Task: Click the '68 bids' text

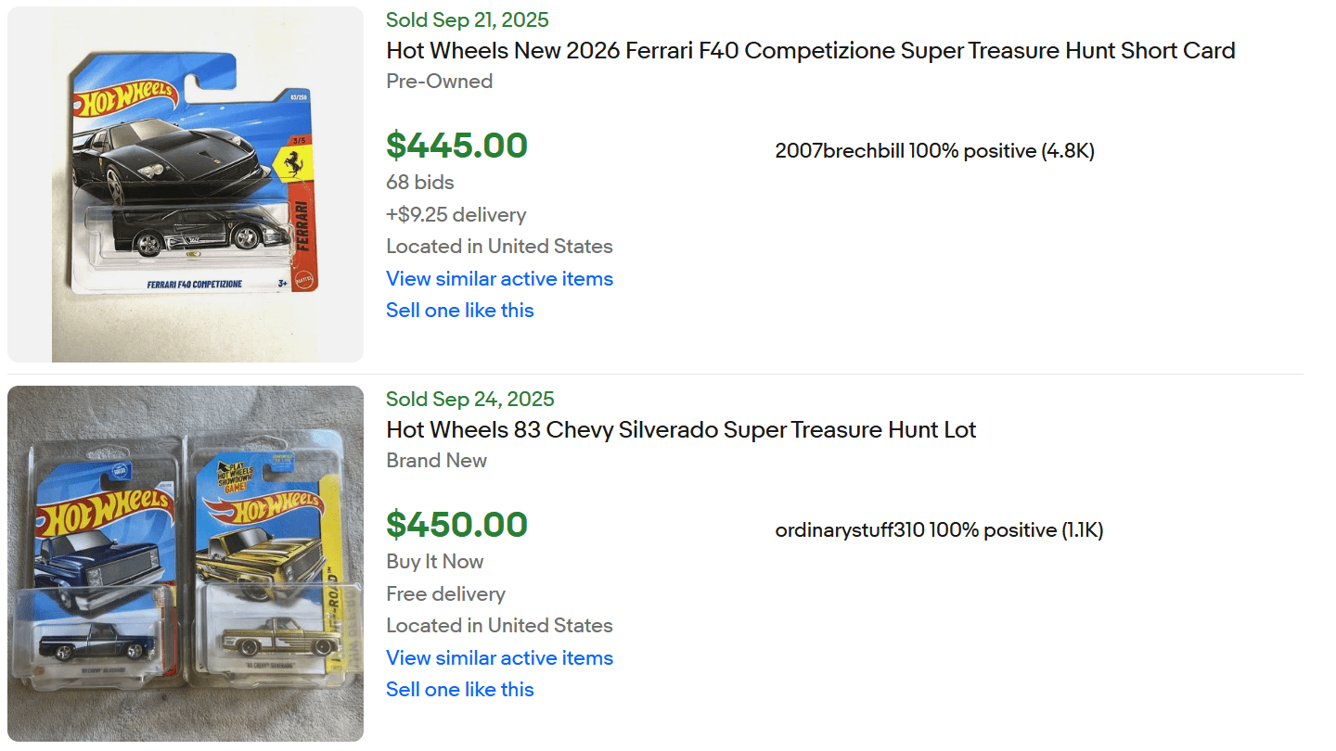Action: point(419,183)
